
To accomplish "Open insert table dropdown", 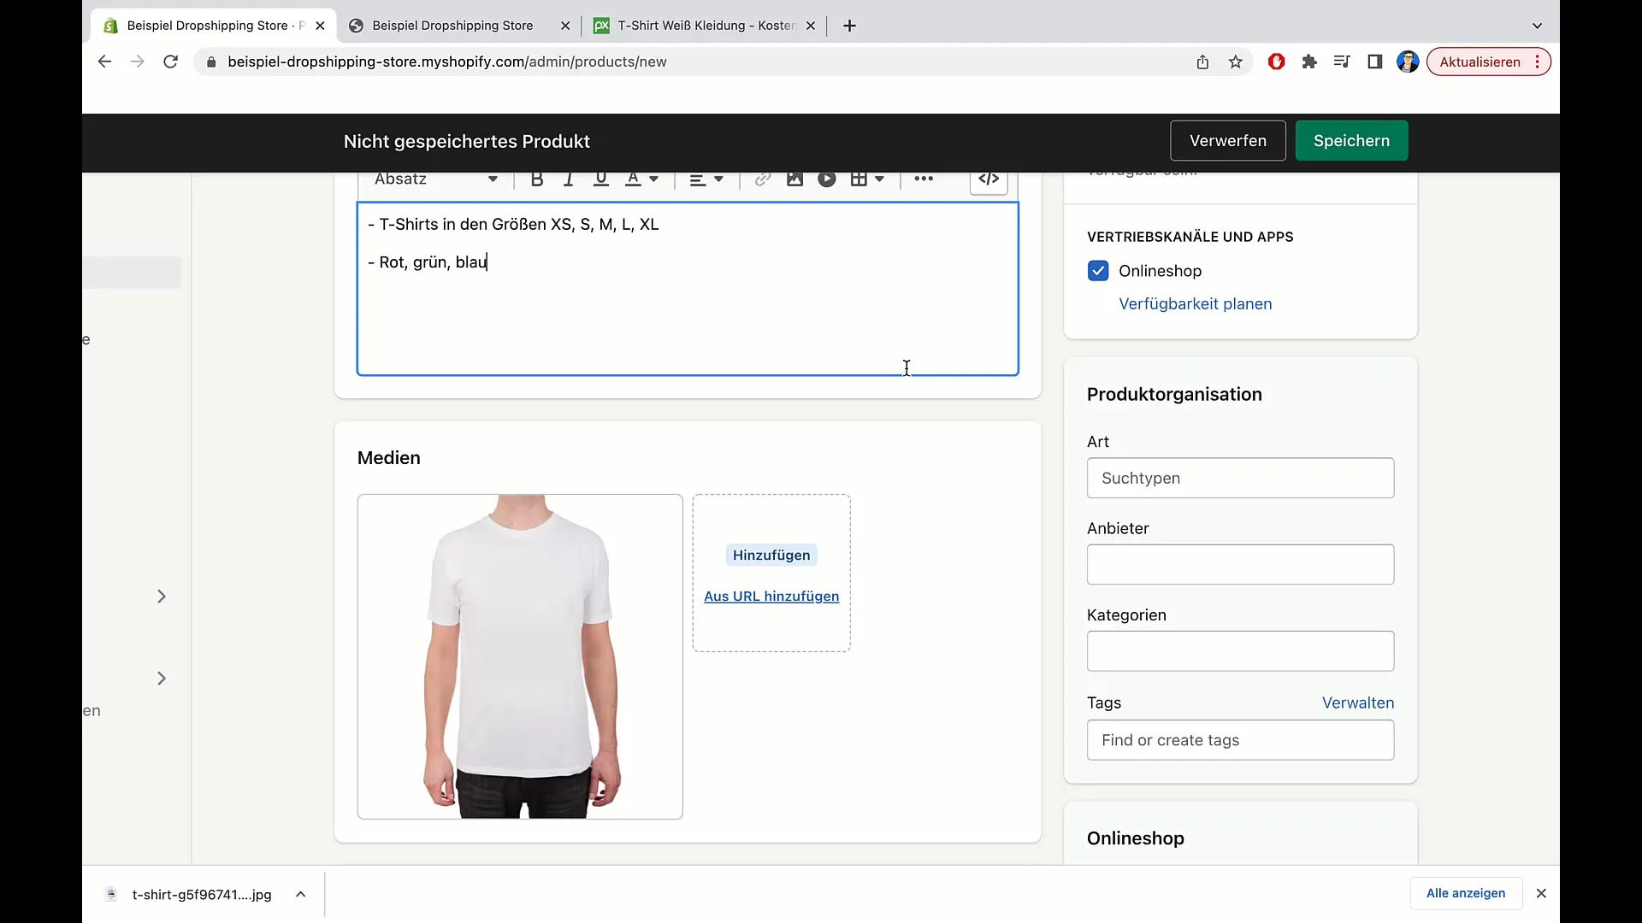I will click(867, 179).
